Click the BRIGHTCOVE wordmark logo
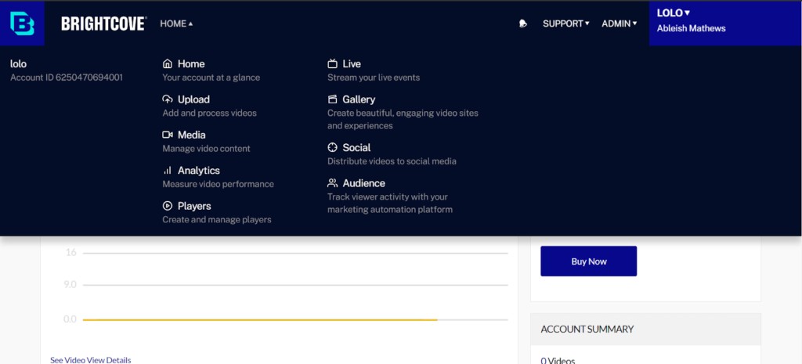This screenshot has height=364, width=802. pyautogui.click(x=104, y=23)
